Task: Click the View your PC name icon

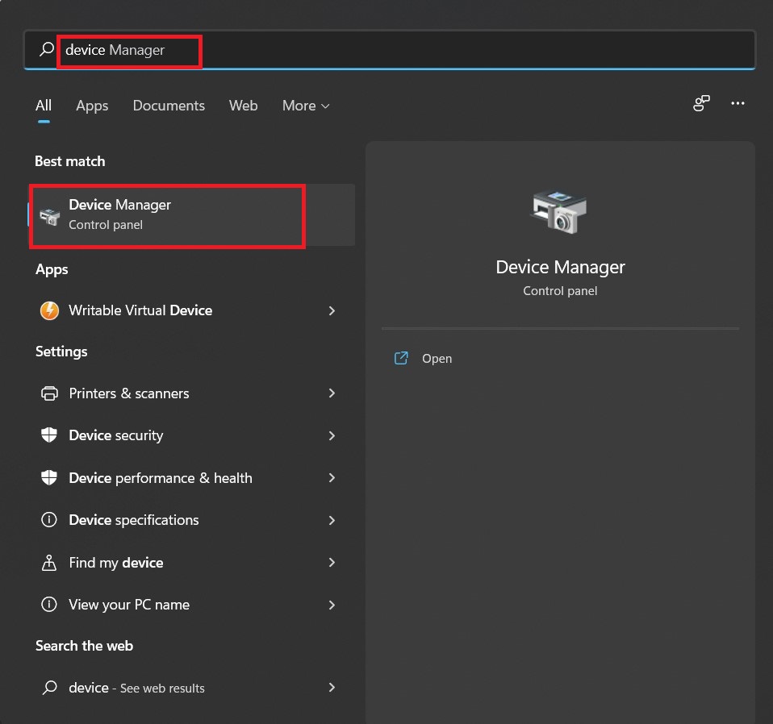Action: click(48, 605)
